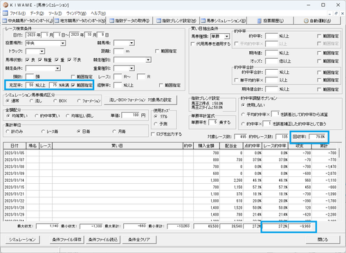Click the KIWAME app icon in title bar
This screenshot has width=346, height=253.
pos(6,5)
